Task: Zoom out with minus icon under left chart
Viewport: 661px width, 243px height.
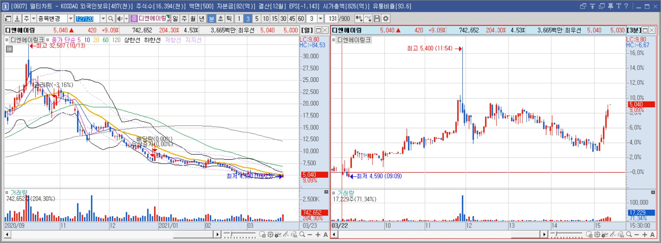Action: tap(310, 234)
